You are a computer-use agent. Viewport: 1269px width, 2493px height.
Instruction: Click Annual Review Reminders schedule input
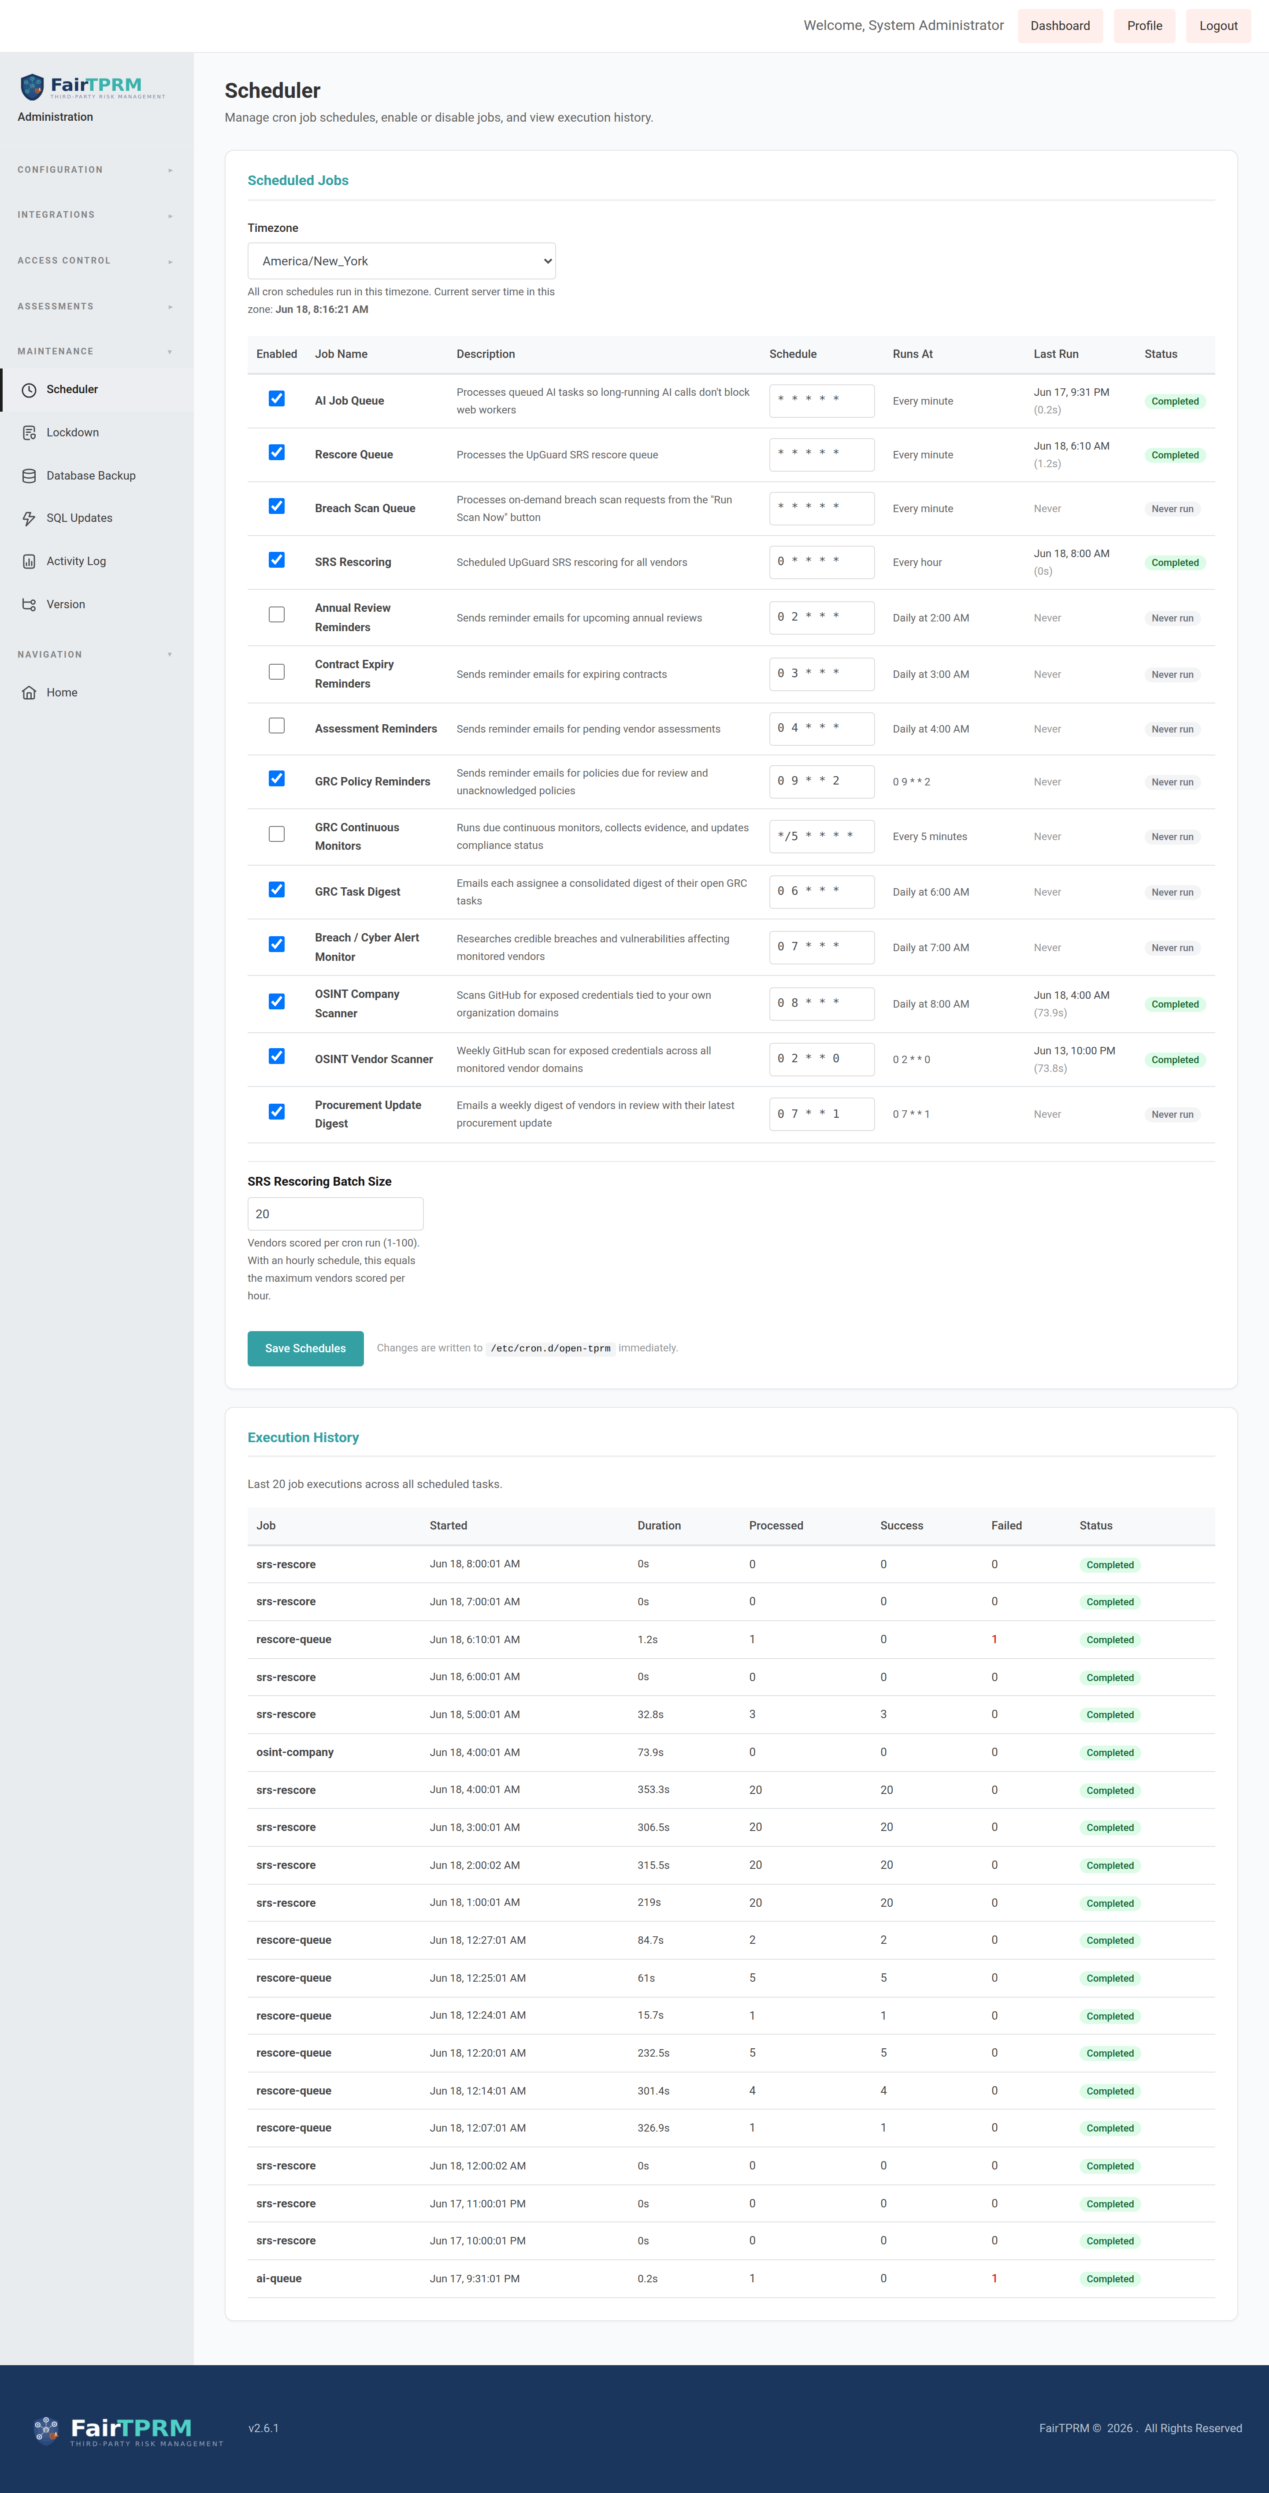pos(822,618)
